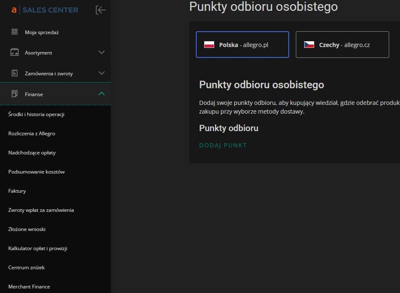Collapse the Finanse section chevron

point(101,94)
